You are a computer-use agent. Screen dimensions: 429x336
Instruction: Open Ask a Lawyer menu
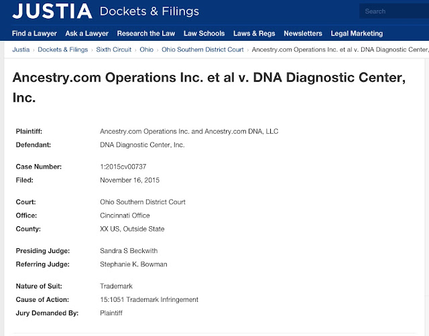87,33
